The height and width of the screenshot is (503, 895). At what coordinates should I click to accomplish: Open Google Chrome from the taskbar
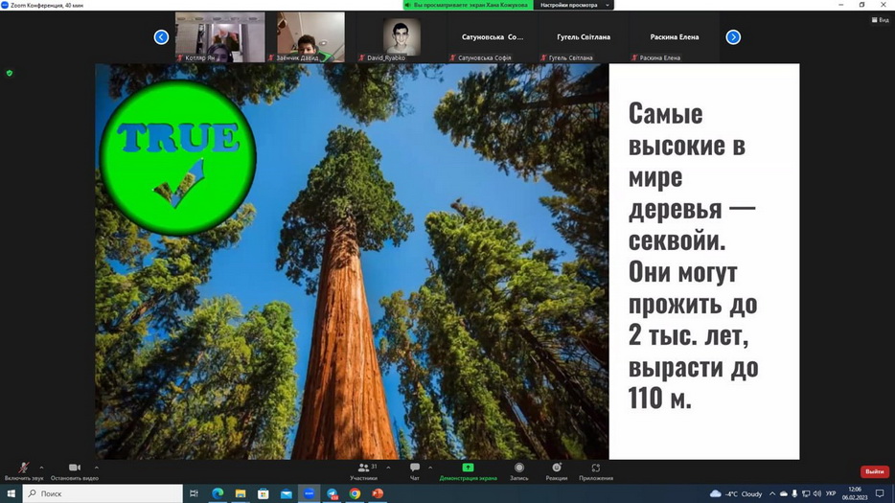[355, 493]
